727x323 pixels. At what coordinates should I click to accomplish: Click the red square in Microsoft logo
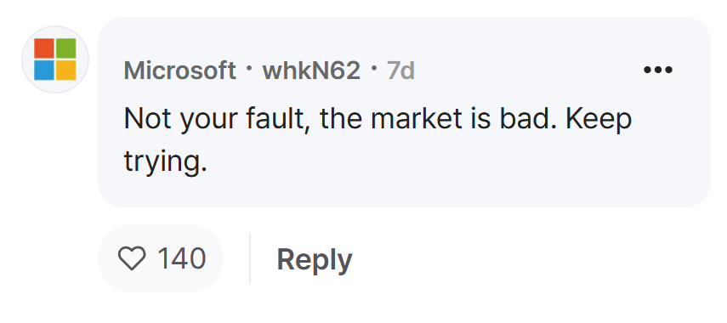click(x=44, y=48)
